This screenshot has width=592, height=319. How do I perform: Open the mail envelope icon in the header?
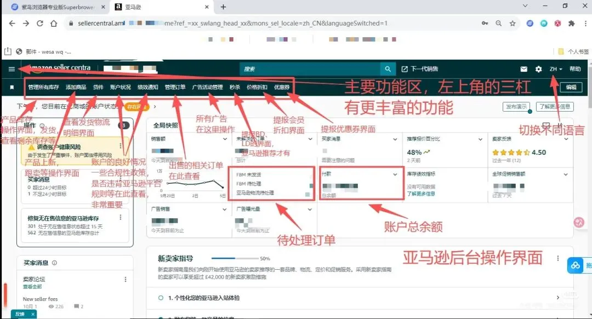click(523, 69)
